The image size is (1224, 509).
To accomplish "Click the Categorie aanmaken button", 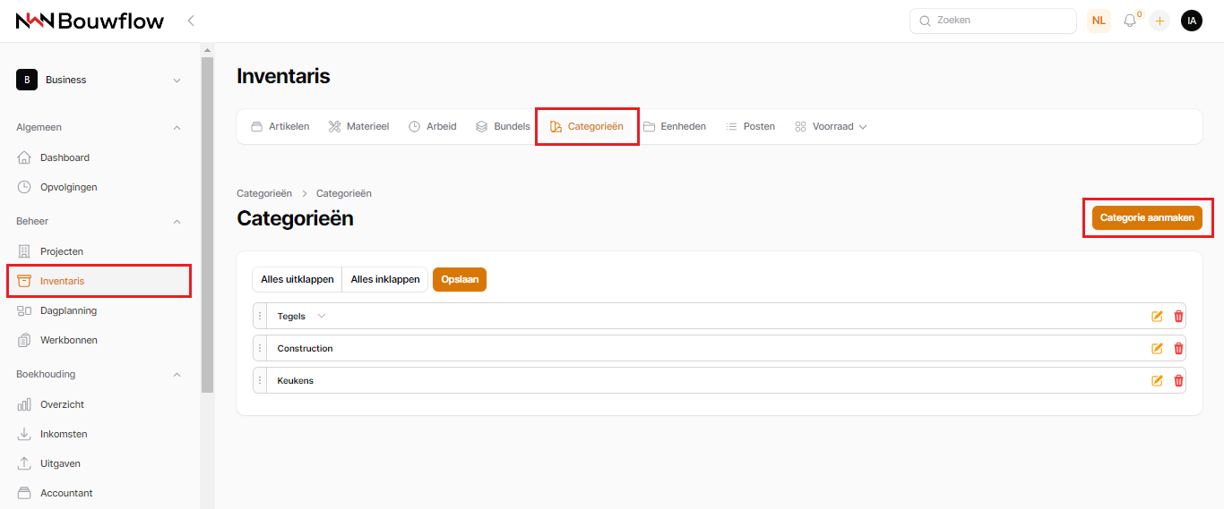I will coord(1146,217).
